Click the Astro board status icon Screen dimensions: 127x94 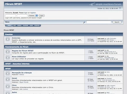pos(8,93)
